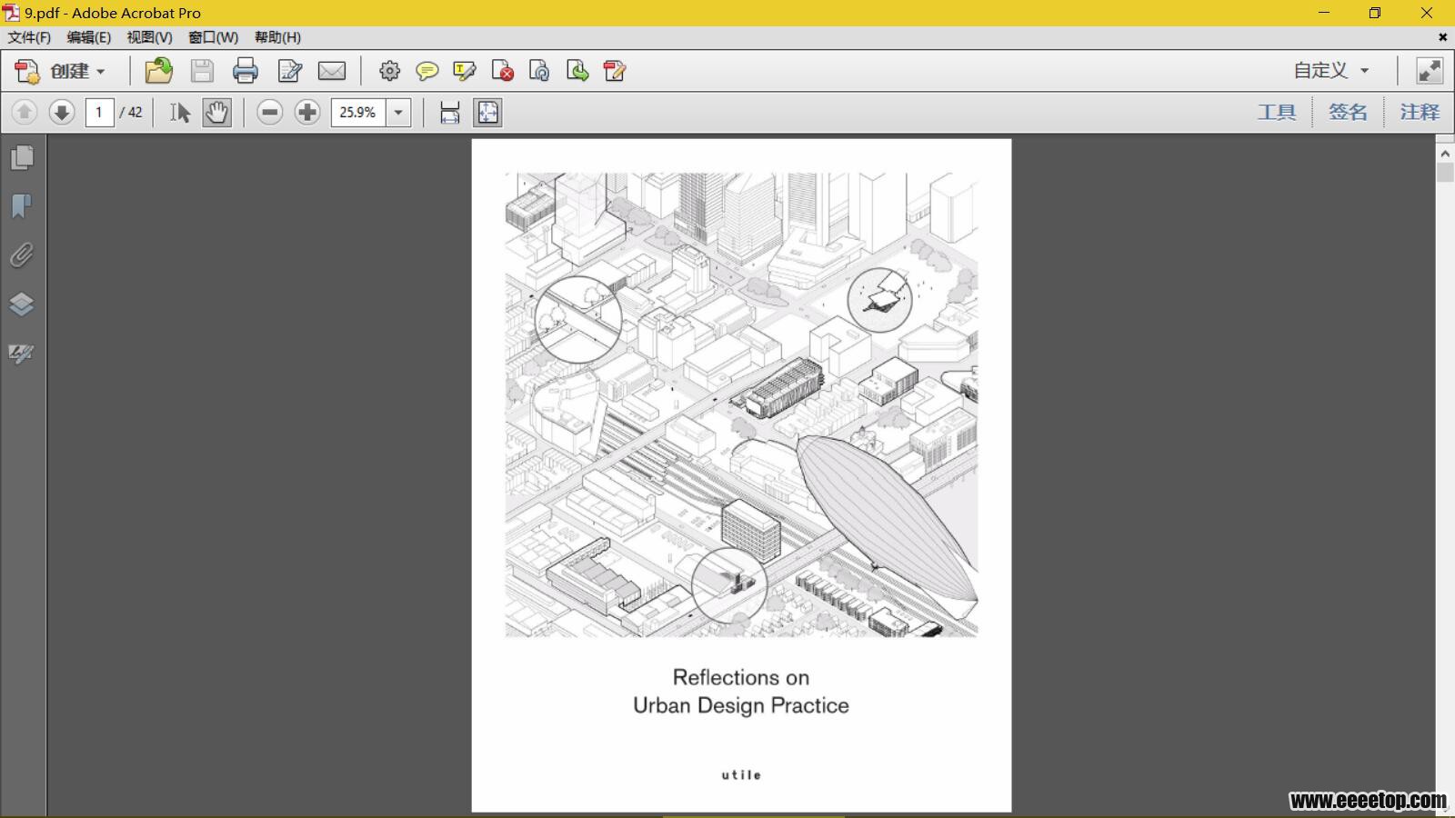Show Layers panel in sidebar

22,304
